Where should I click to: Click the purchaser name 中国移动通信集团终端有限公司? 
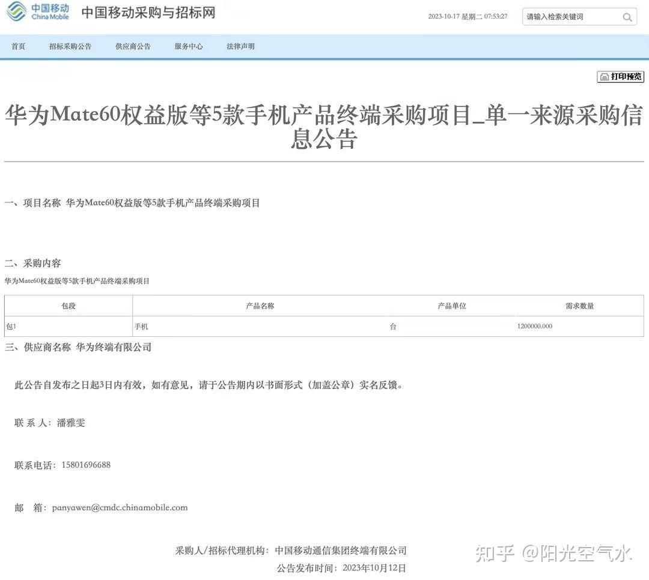point(341,551)
